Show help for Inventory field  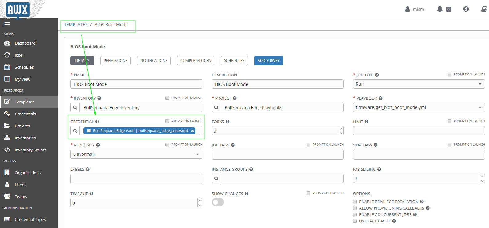[99, 98]
